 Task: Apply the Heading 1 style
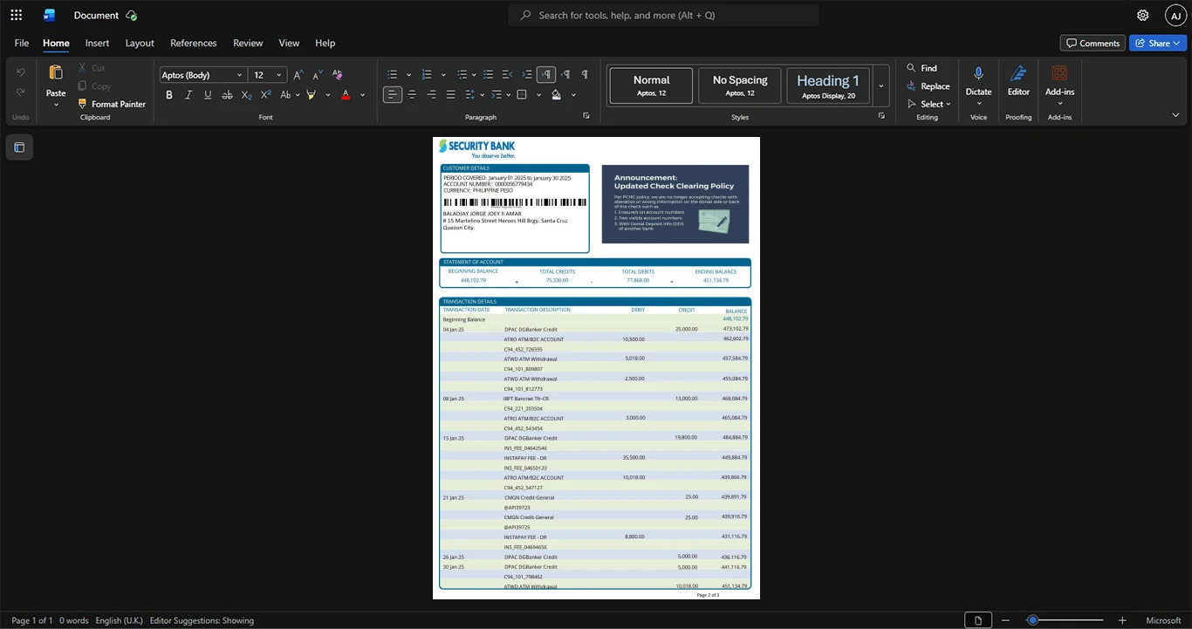[x=828, y=85]
